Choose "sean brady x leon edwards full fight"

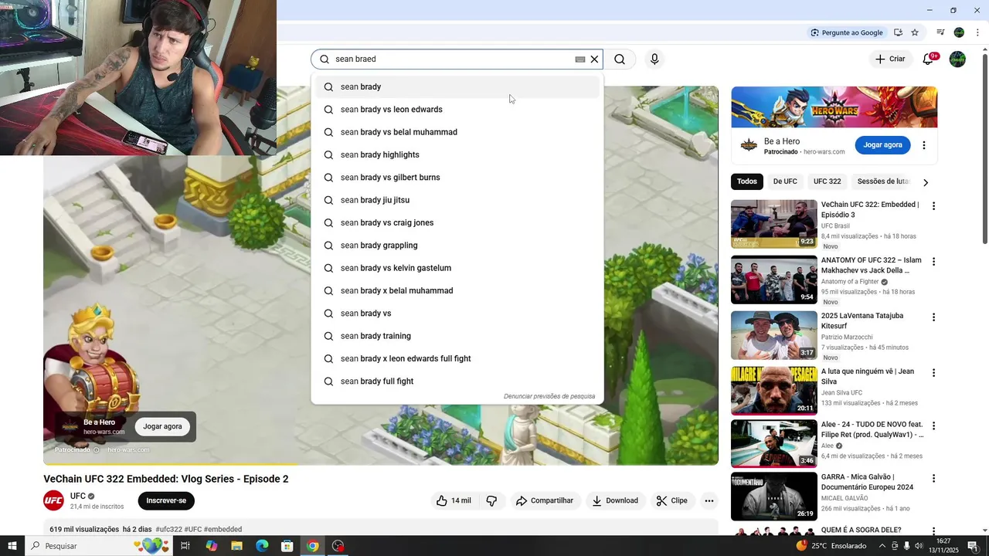457,358
